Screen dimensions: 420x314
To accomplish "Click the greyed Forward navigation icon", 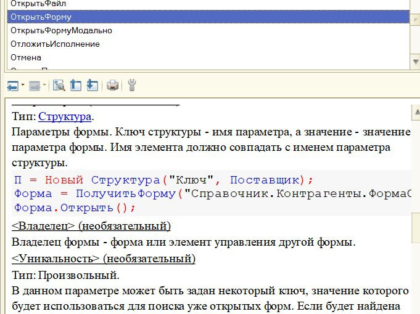I will 35,86.
